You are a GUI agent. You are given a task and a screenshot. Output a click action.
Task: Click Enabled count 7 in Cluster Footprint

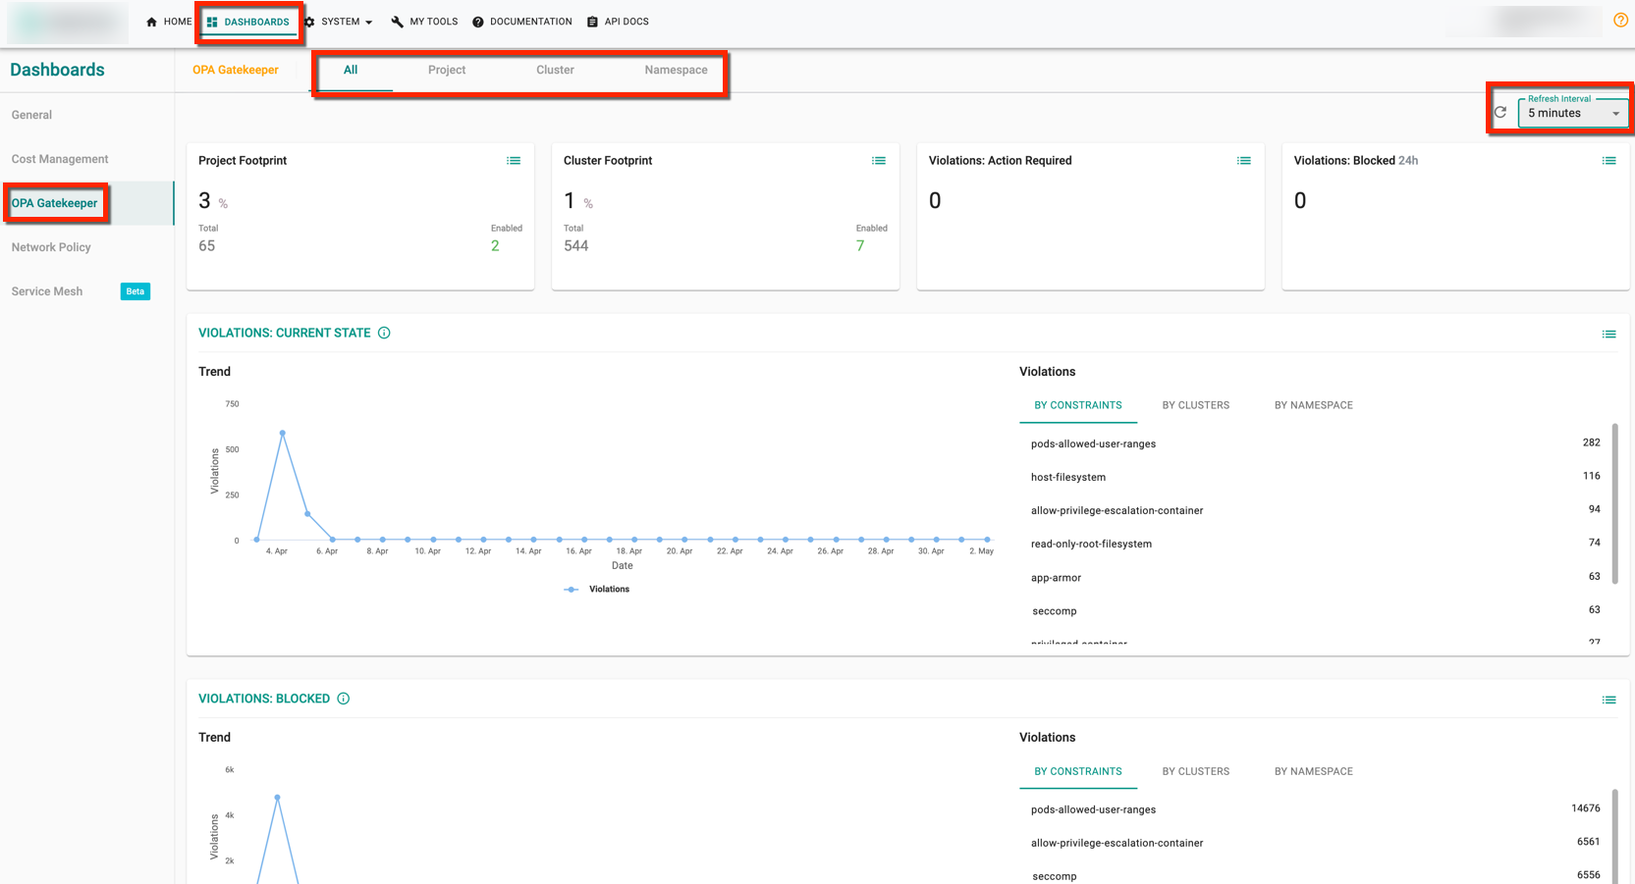860,246
